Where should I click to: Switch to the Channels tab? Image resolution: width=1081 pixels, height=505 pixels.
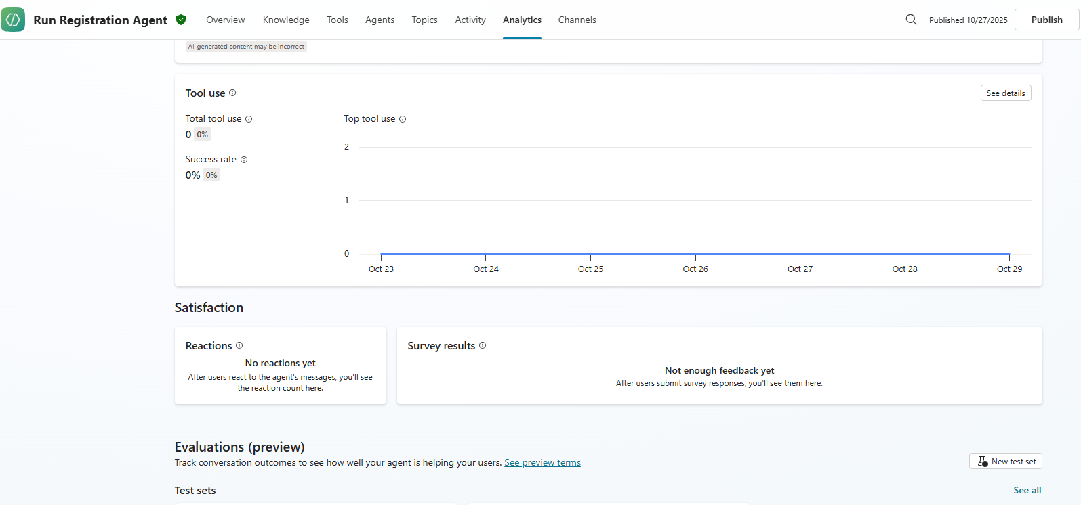(577, 20)
